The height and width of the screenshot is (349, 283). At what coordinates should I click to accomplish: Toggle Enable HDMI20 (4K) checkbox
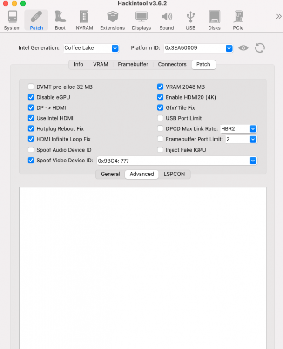160,97
